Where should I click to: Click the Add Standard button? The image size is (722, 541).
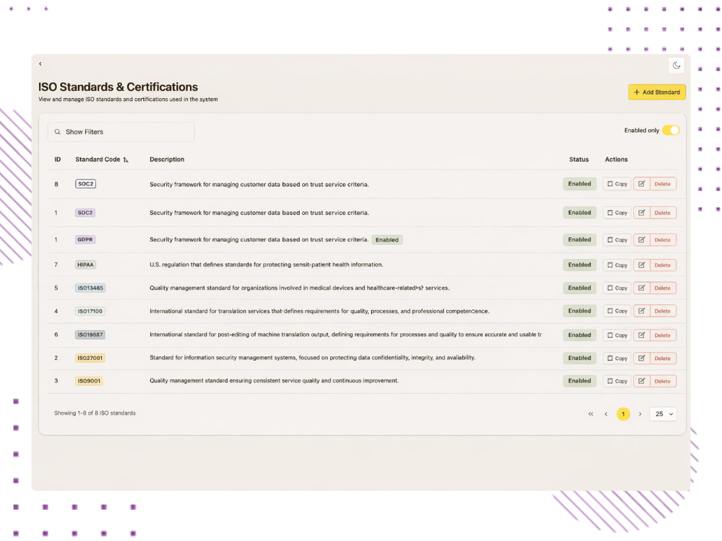[656, 92]
